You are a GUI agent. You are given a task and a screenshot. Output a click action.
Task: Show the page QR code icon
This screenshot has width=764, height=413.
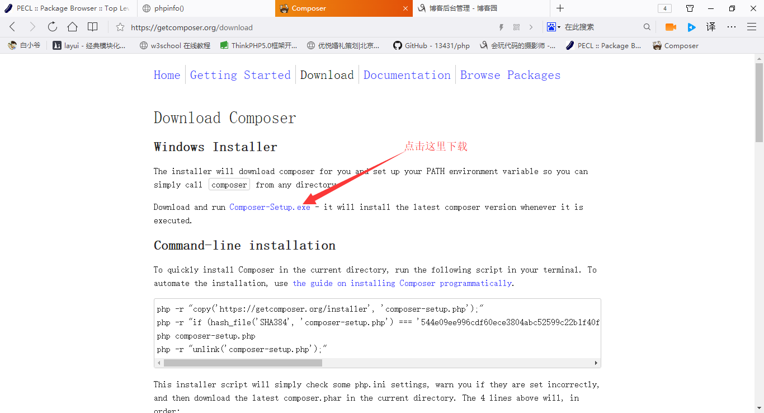pyautogui.click(x=516, y=27)
